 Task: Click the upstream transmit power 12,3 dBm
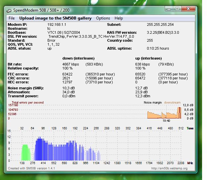143,96
